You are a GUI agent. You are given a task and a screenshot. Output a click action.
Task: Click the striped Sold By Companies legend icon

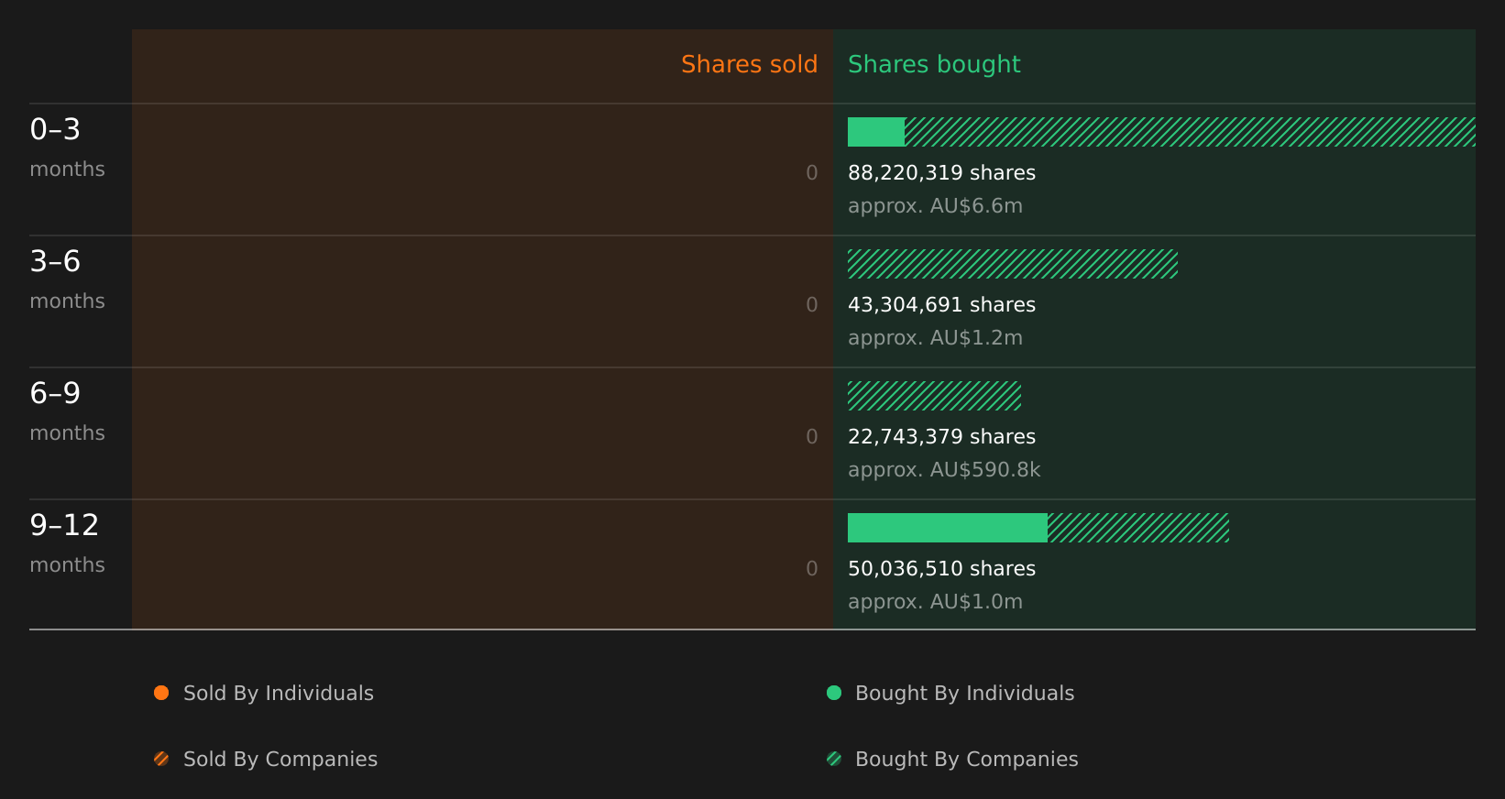[x=161, y=759]
